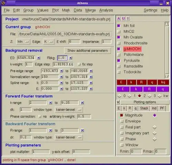This screenshot has width=172, height=165.
Task: Click pluck button for pre-edge range start
Action: click(x=62, y=71)
